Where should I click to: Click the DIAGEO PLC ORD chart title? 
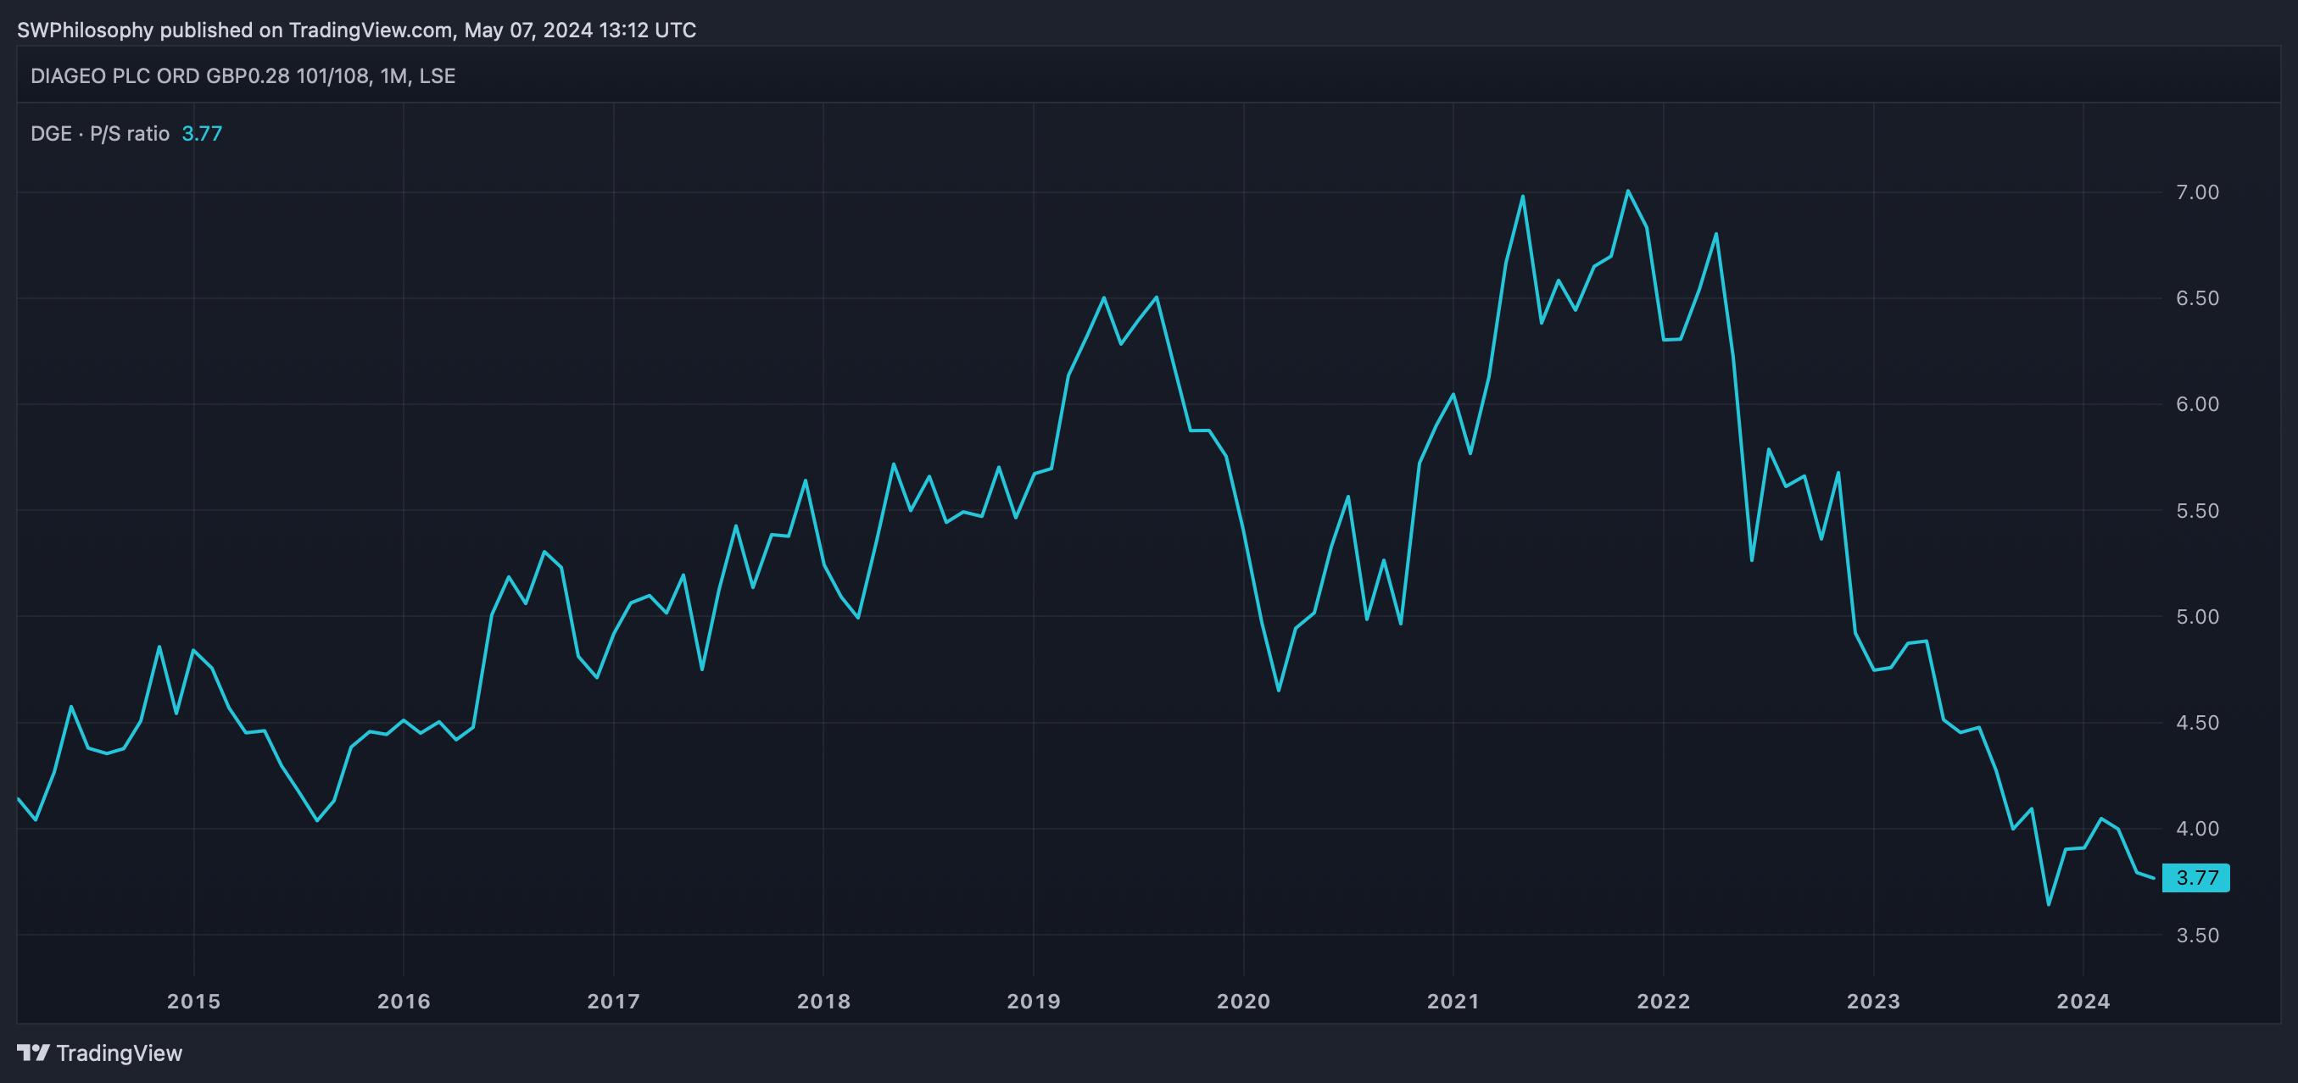coord(243,75)
